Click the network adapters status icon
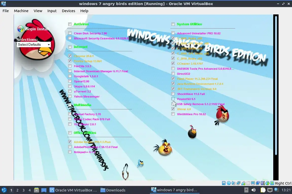292x194 pixels. [238, 183]
